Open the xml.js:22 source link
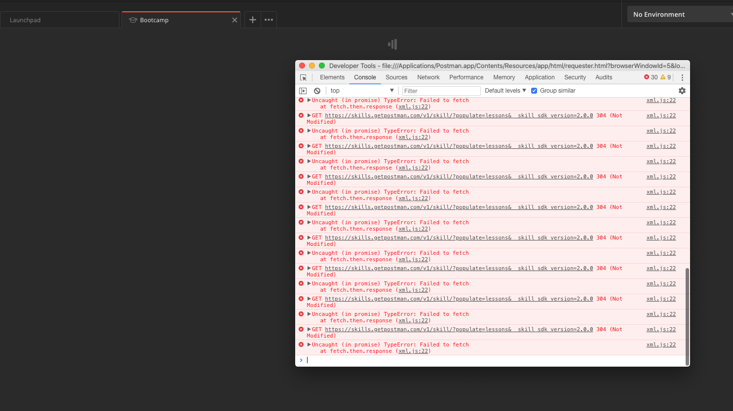Viewport: 733px width, 411px height. click(x=661, y=100)
